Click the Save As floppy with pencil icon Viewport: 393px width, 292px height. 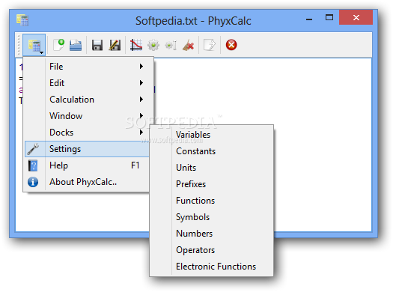point(115,46)
